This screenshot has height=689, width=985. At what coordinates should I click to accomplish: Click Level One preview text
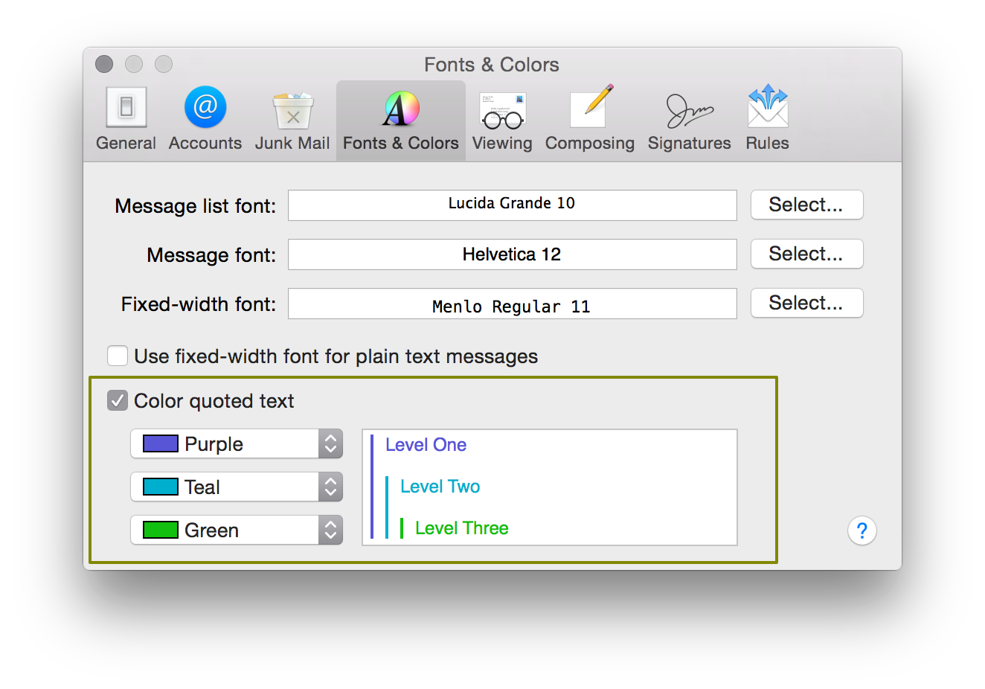coord(426,444)
